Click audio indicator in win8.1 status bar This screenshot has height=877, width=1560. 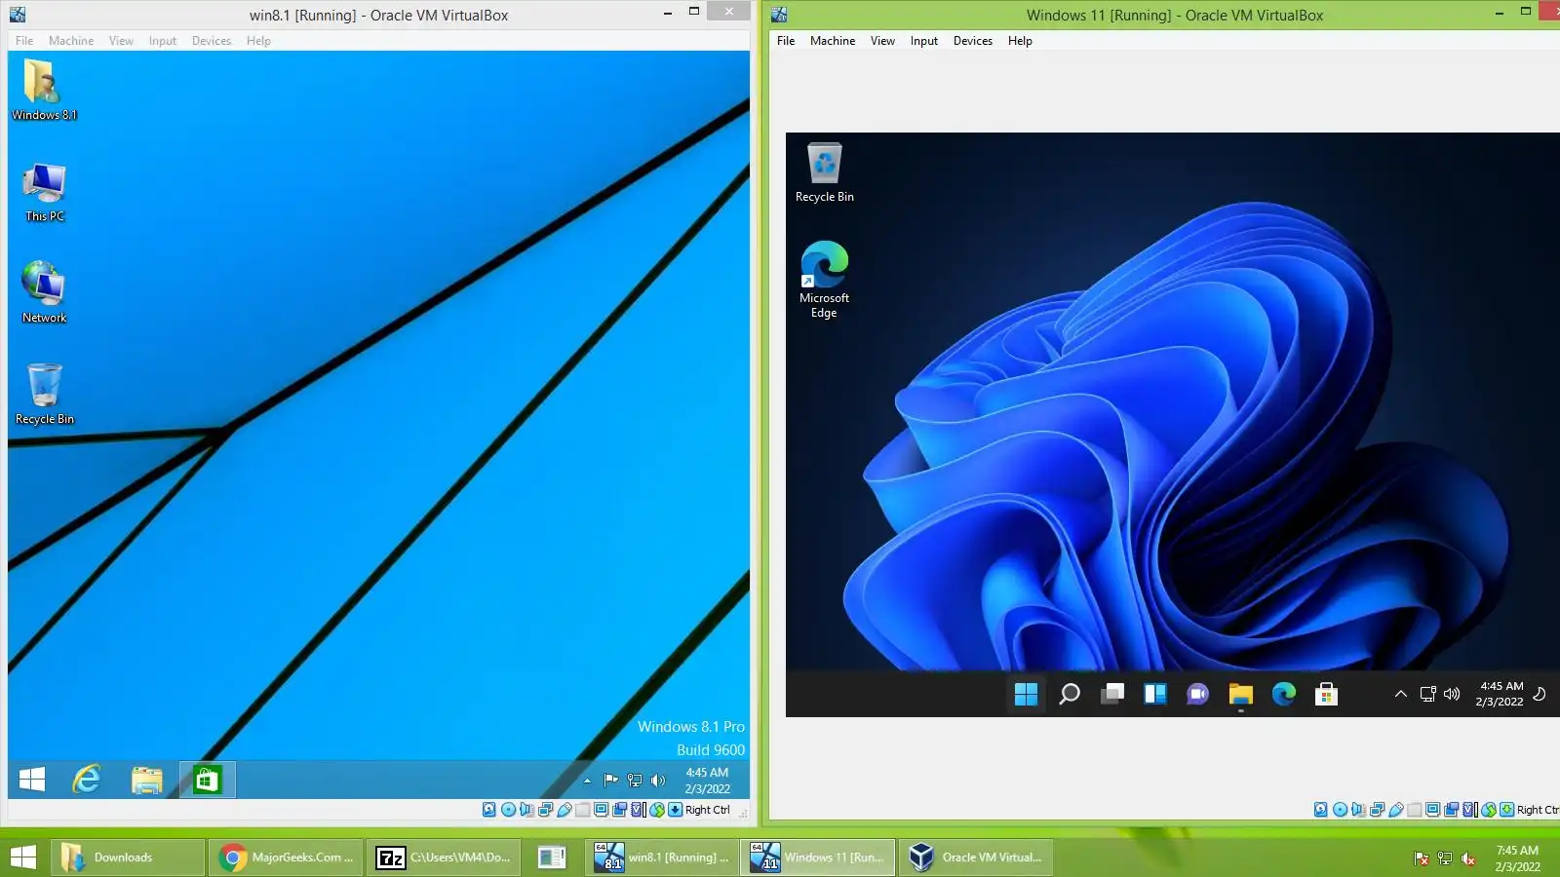point(526,810)
